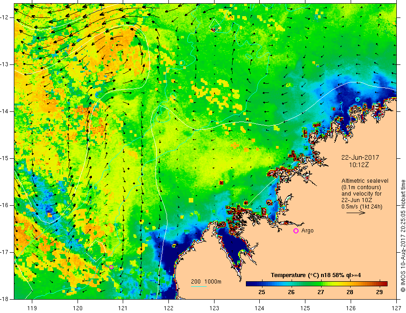Click the longitude axis label '127'
The height and width of the screenshot is (313, 406).
click(x=396, y=308)
